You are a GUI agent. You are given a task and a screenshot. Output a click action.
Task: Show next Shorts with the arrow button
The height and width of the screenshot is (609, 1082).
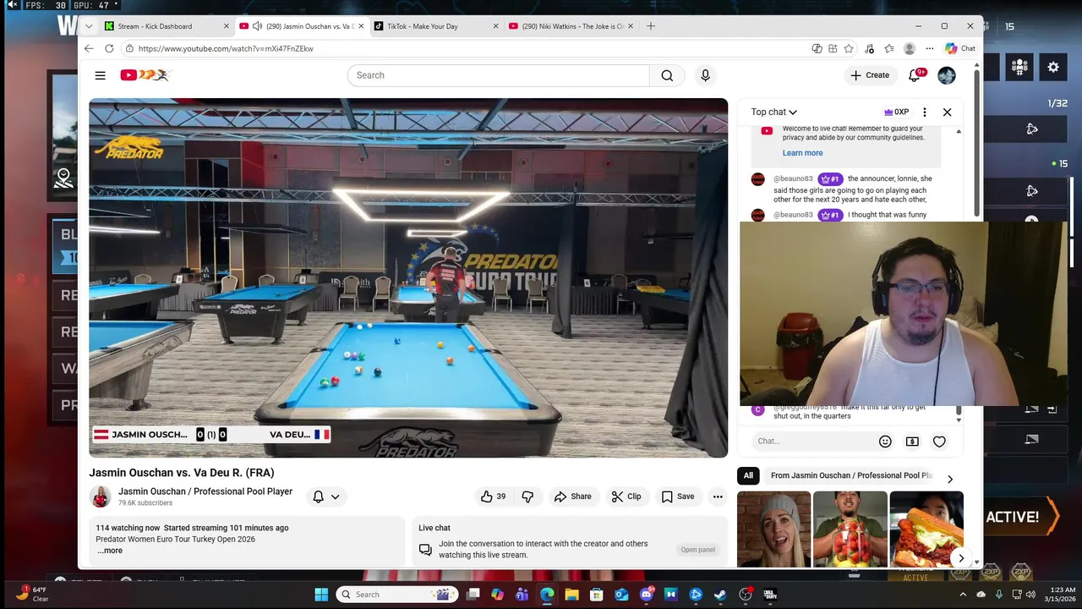pyautogui.click(x=960, y=558)
